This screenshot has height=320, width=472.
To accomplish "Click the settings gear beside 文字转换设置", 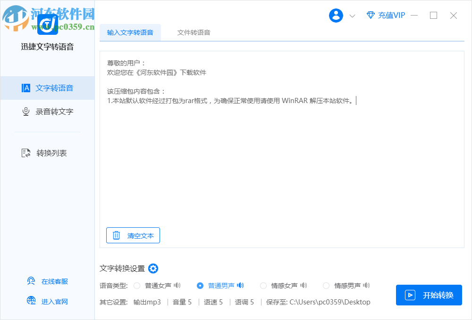I will [x=153, y=268].
